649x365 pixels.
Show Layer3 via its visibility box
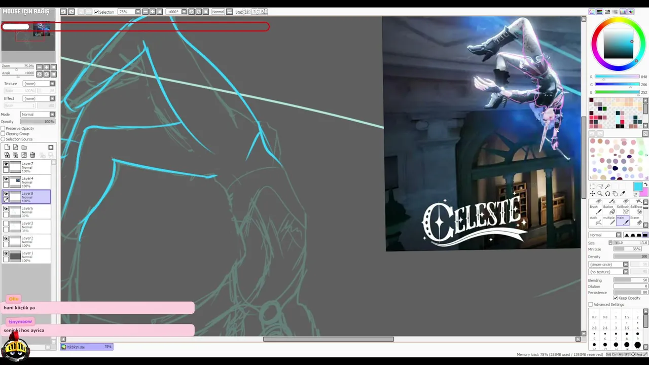6,224
